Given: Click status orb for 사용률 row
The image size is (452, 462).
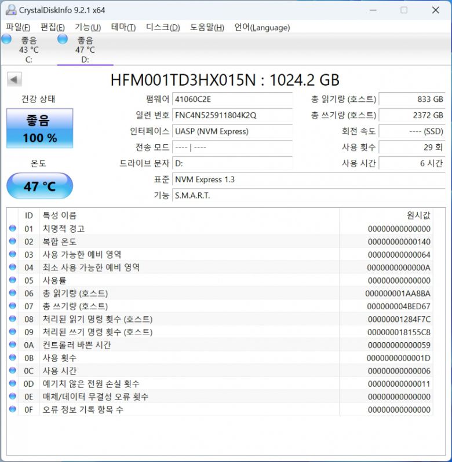Looking at the screenshot, I should tap(13, 280).
